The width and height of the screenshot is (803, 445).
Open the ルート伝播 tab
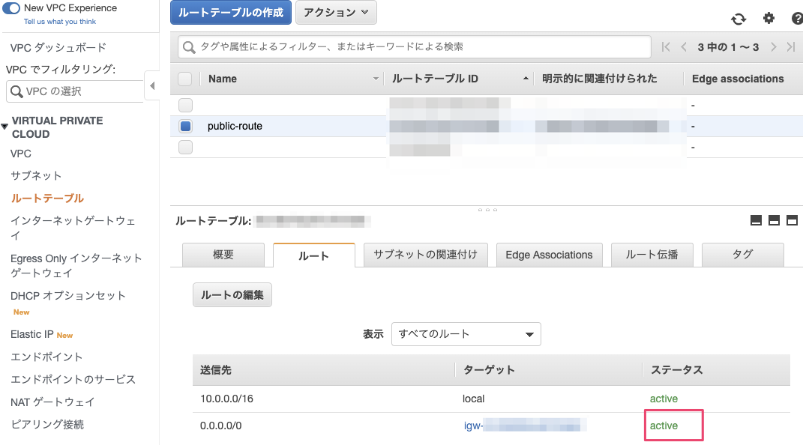click(x=652, y=255)
